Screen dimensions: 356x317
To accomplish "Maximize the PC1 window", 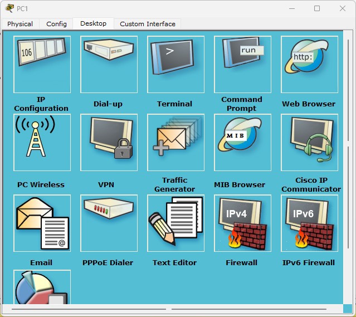I will (x=317, y=8).
